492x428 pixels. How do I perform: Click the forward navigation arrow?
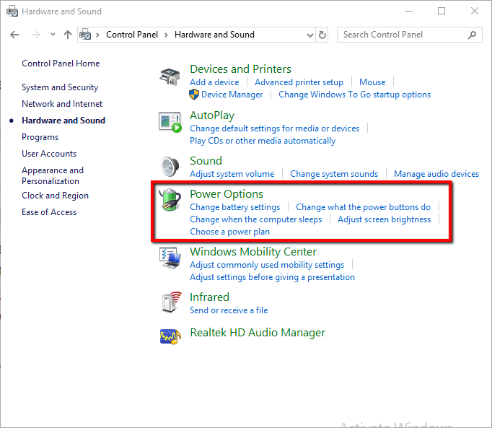[36, 35]
